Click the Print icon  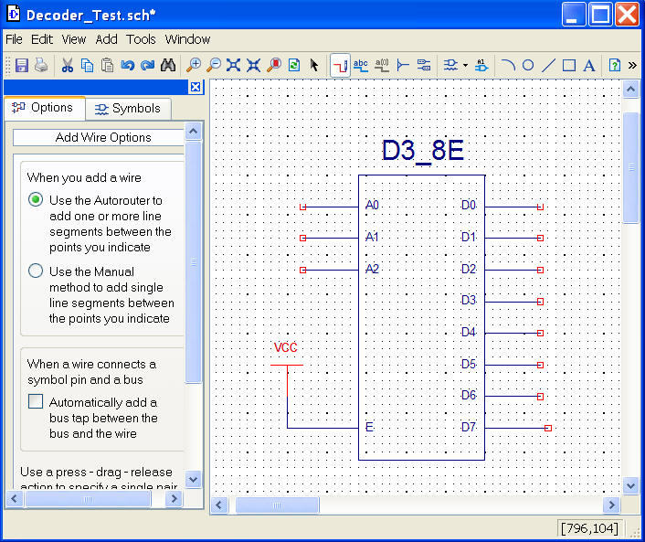[41, 65]
